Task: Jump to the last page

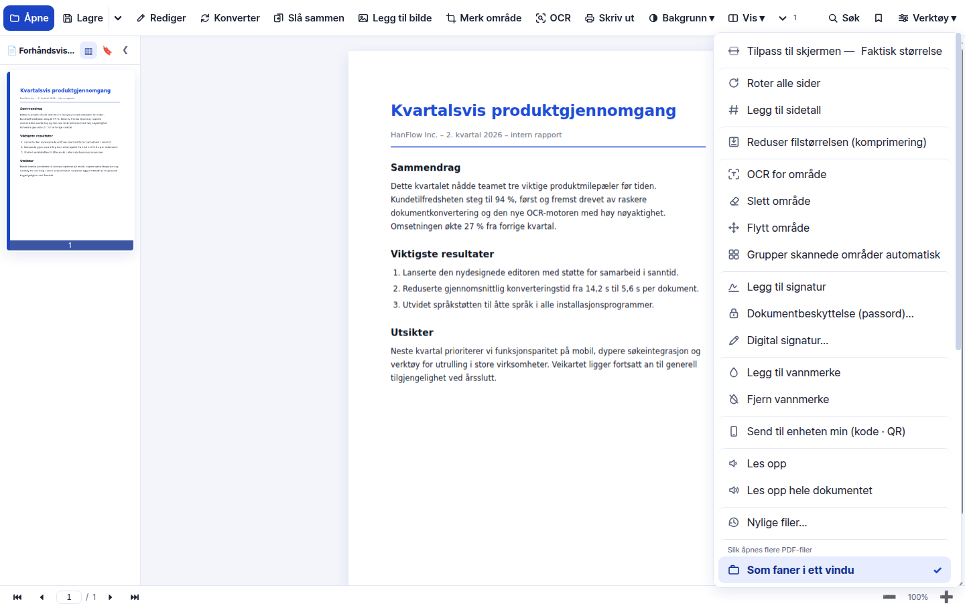Action: coord(135,597)
